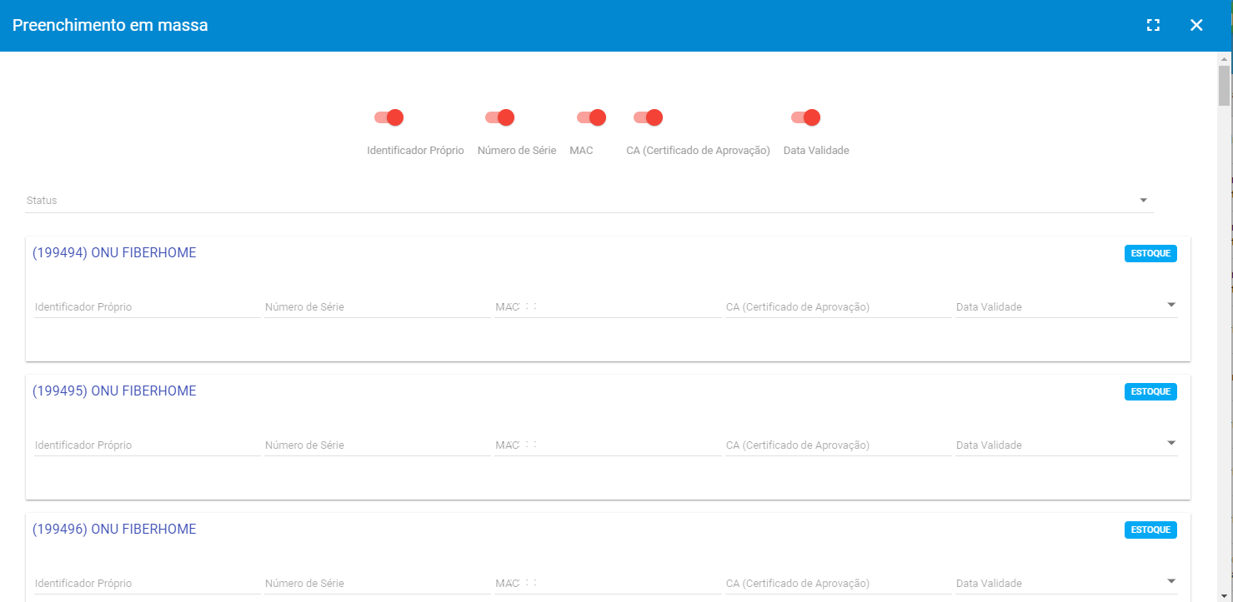Image resolution: width=1233 pixels, height=602 pixels.
Task: Open Data Validade dropdown for item 199496
Action: point(1066,583)
